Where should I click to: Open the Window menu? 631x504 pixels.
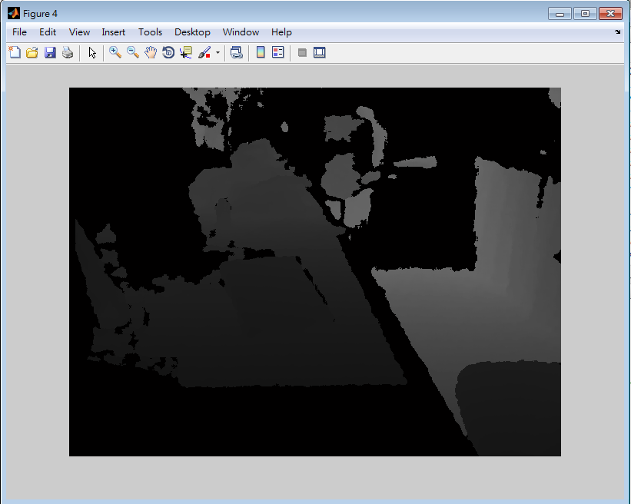click(x=241, y=32)
